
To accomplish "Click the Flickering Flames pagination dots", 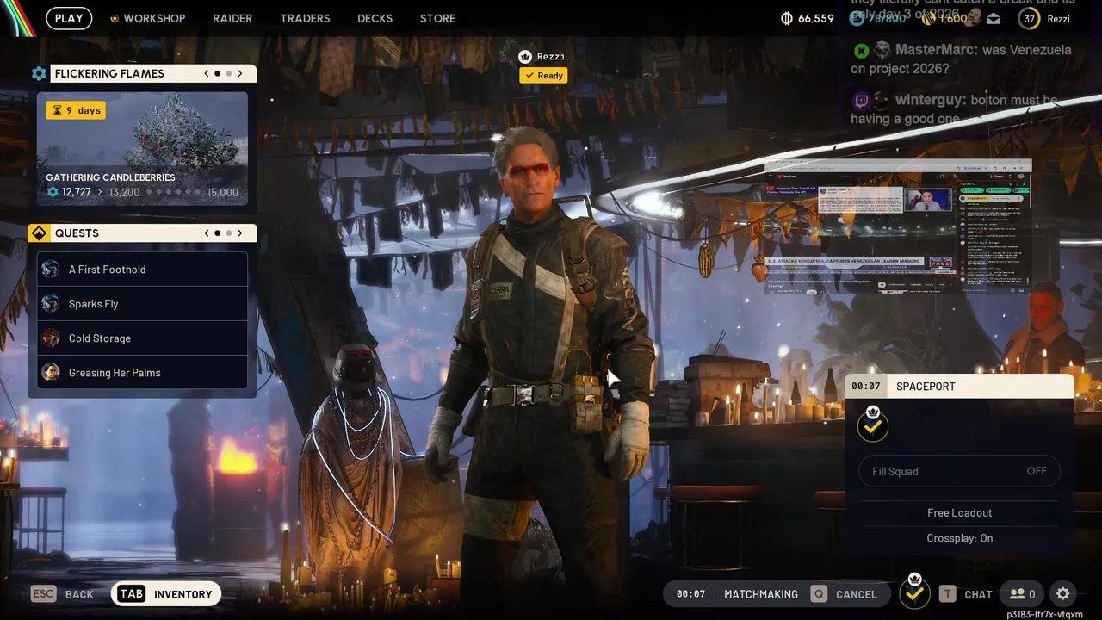I will click(x=223, y=73).
